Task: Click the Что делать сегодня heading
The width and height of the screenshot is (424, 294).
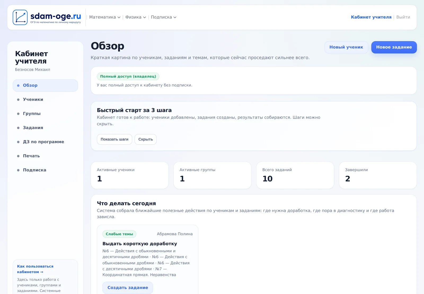Action: (126, 203)
